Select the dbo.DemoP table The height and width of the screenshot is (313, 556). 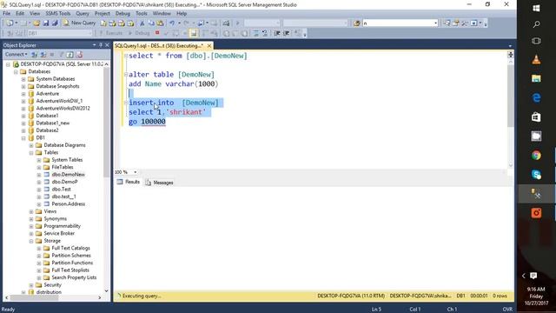click(64, 182)
